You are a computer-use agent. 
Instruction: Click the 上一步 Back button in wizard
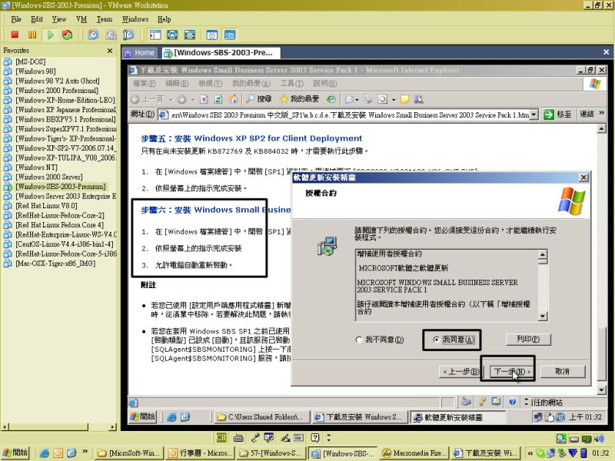(x=460, y=371)
